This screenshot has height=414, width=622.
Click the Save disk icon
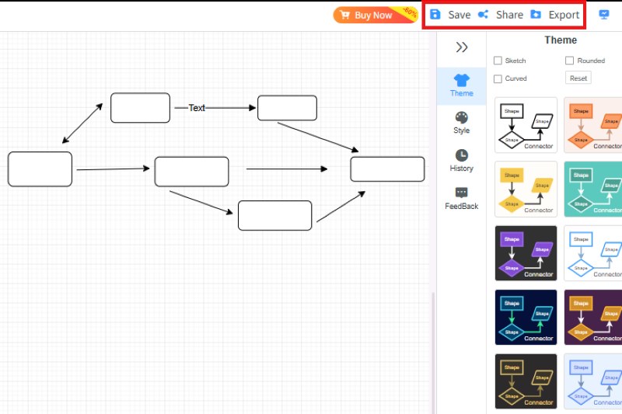tap(435, 15)
